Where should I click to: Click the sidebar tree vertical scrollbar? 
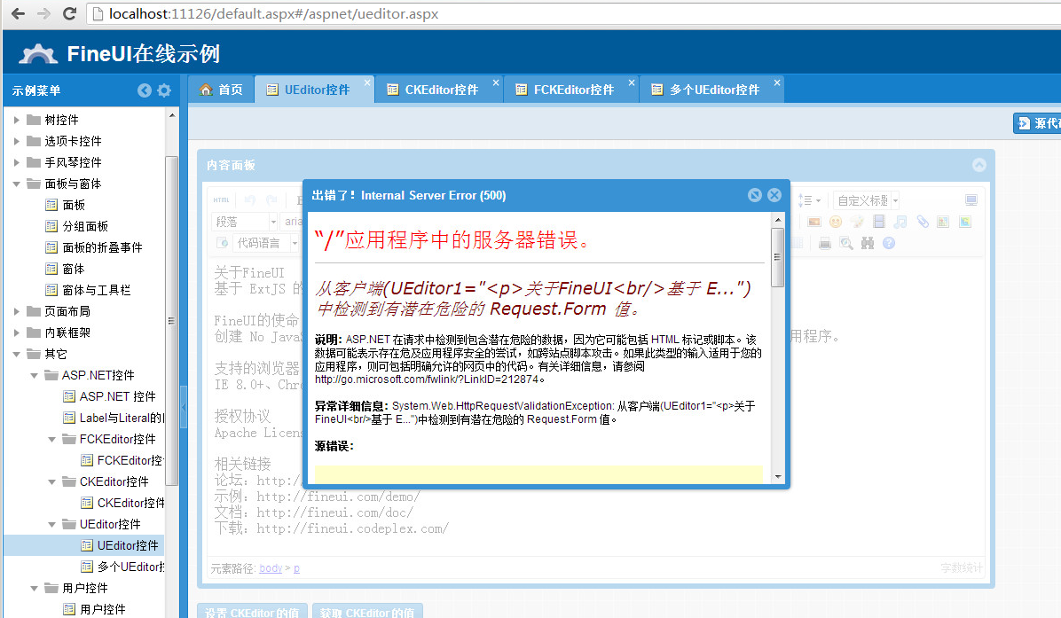click(171, 320)
